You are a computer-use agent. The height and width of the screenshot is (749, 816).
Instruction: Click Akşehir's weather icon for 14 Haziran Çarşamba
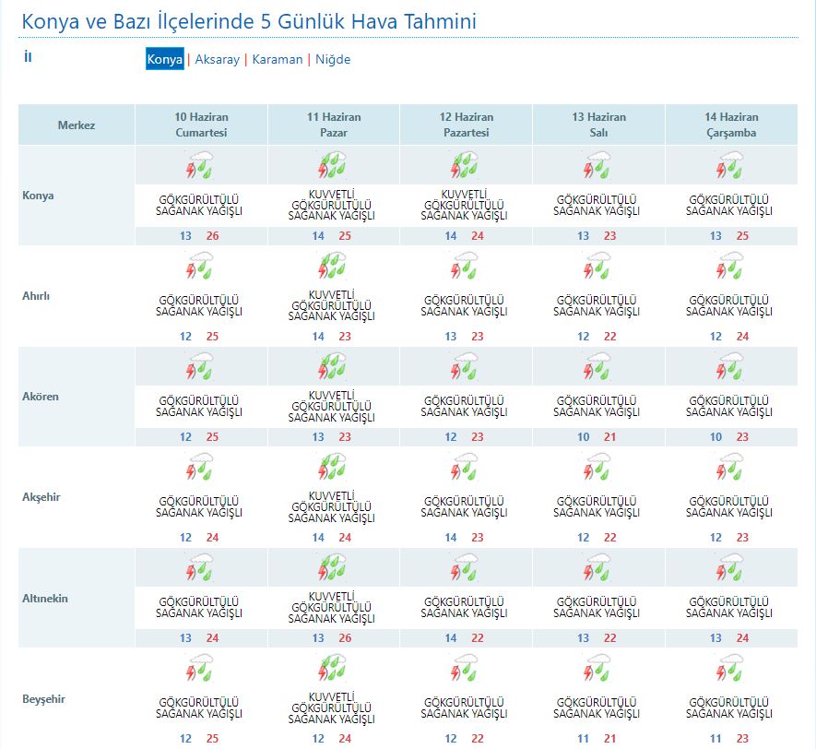click(x=730, y=469)
